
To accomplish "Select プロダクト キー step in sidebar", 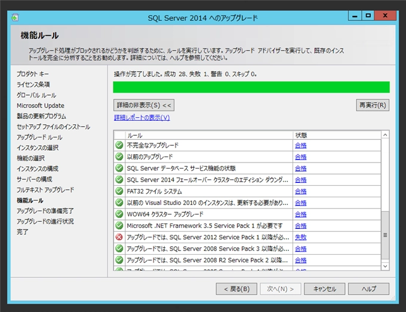I will (33, 74).
